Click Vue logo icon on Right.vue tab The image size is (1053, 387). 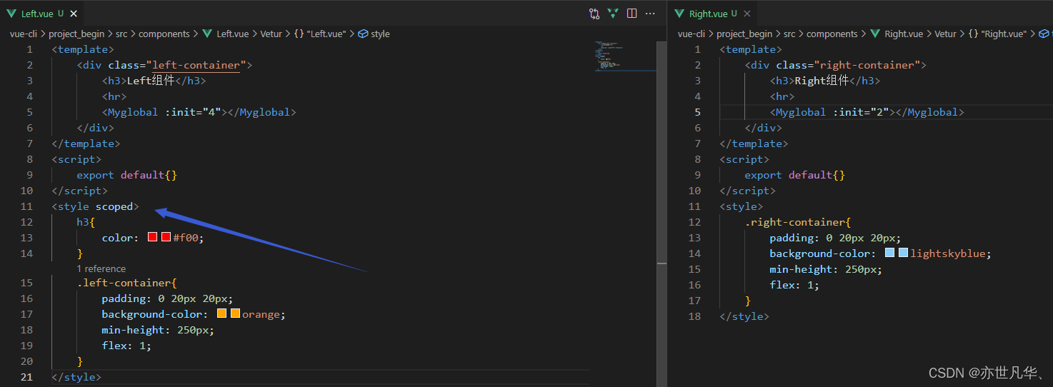(x=679, y=14)
